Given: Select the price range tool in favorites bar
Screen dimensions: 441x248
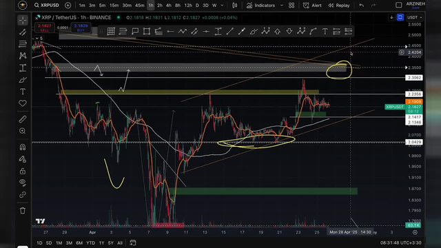Looking at the screenshot, I should click(x=218, y=32).
